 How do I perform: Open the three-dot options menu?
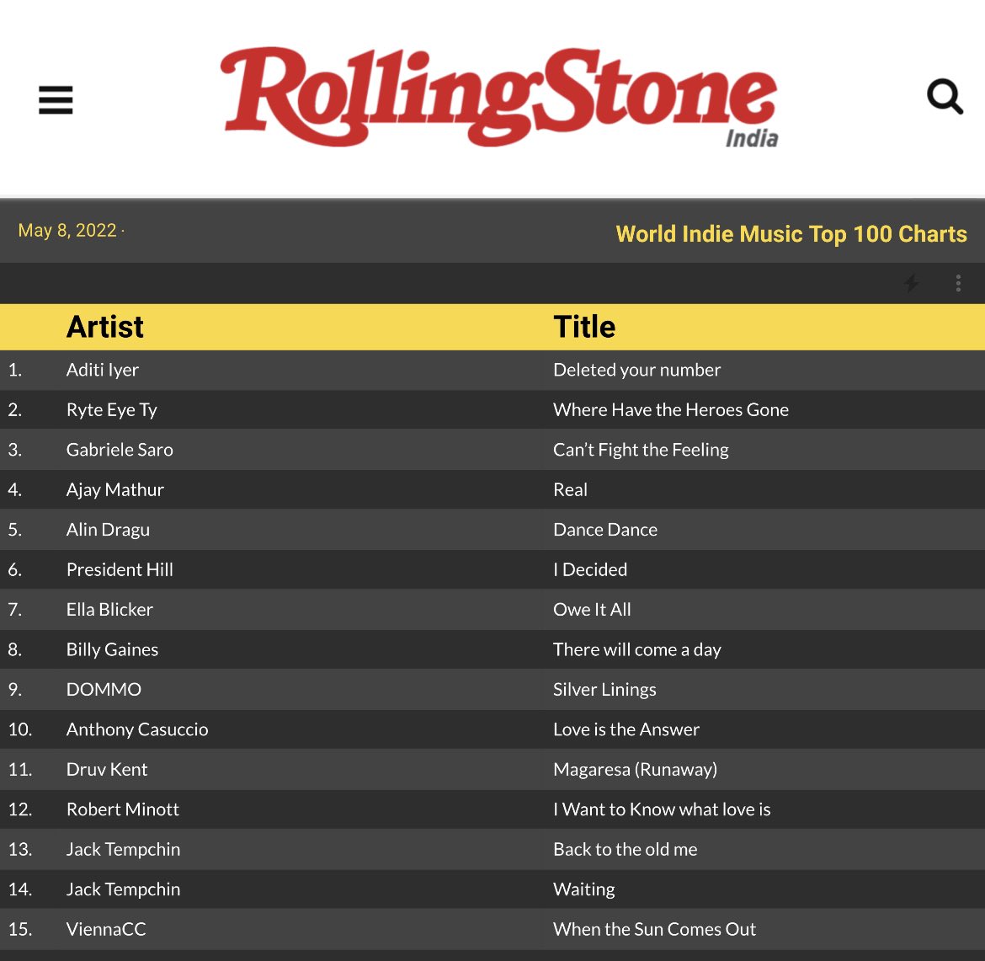pyautogui.click(x=958, y=283)
